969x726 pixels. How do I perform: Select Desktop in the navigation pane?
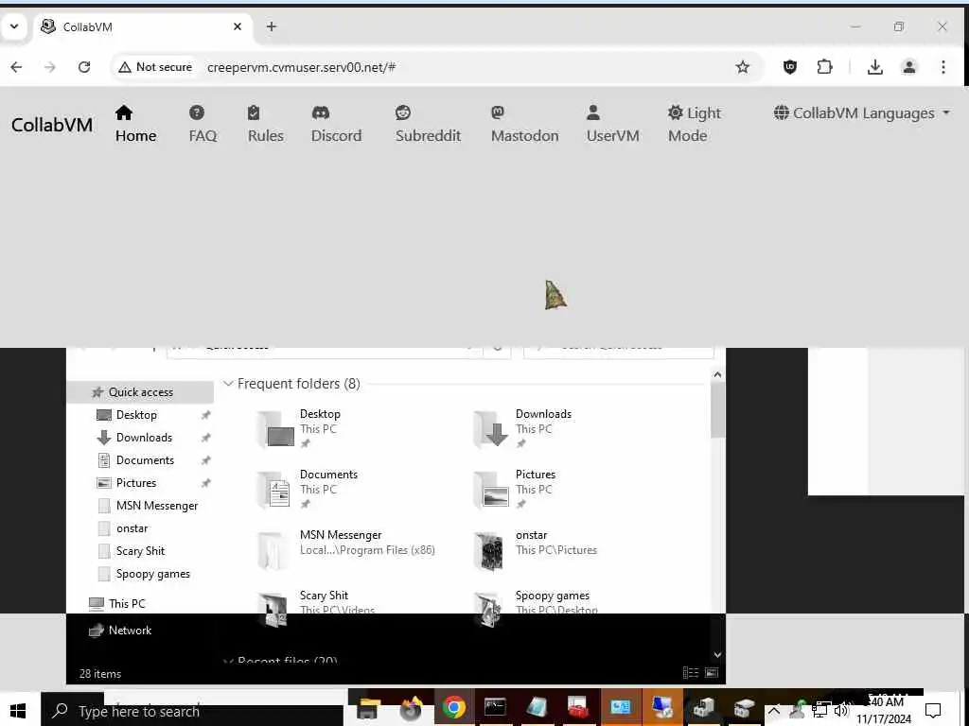(136, 415)
